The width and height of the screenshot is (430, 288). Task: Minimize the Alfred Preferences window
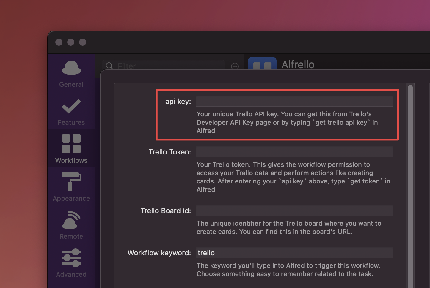(71, 42)
